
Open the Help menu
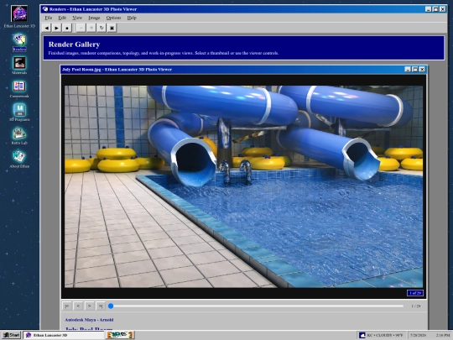click(132, 18)
